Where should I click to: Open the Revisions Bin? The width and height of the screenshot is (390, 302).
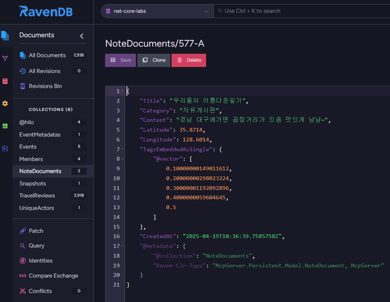[45, 86]
